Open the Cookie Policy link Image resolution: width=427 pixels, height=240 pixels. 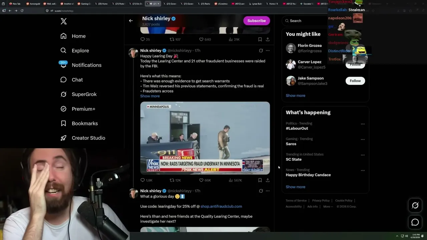344,201
